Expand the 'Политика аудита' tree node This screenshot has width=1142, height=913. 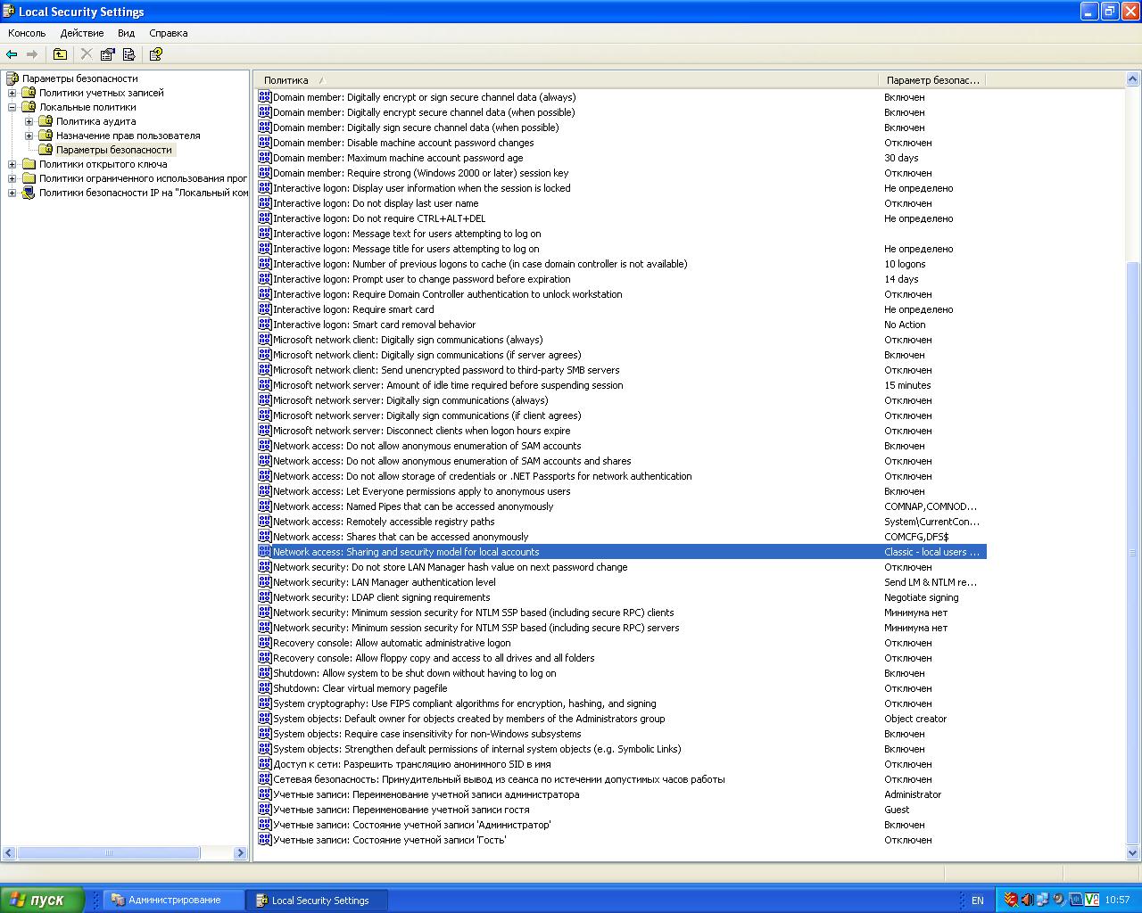tap(29, 121)
